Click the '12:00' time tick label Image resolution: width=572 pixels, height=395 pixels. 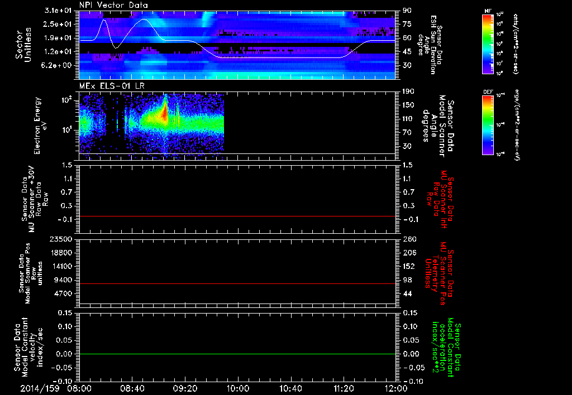coord(396,388)
